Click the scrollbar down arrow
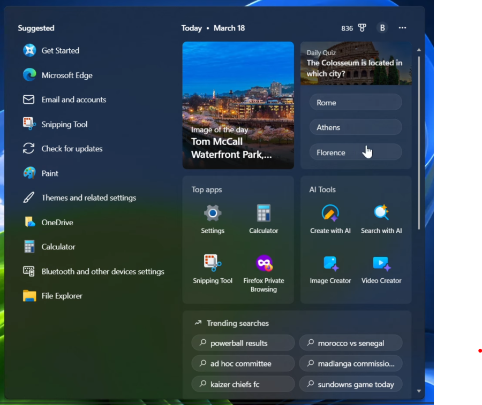This screenshot has width=482, height=405. [x=419, y=391]
